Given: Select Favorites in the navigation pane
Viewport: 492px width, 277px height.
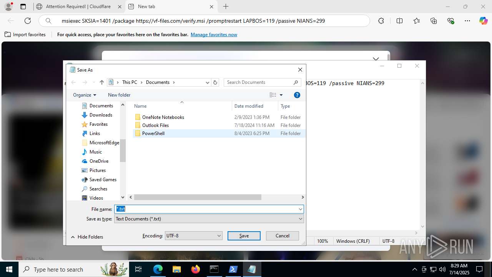Looking at the screenshot, I should coord(98,124).
